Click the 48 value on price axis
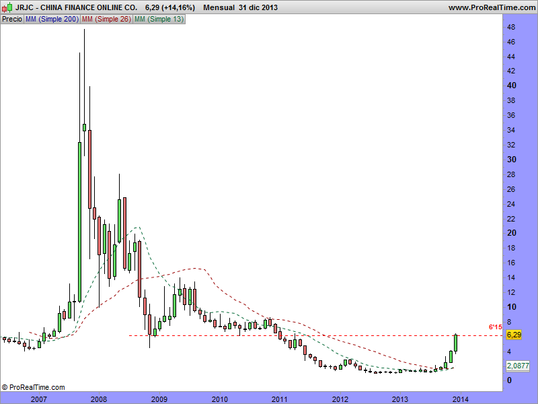 511,27
